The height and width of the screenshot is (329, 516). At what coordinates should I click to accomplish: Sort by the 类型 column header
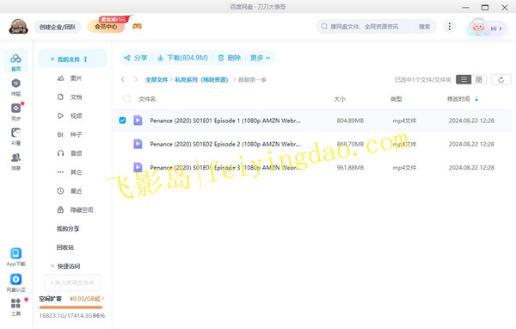(x=396, y=99)
